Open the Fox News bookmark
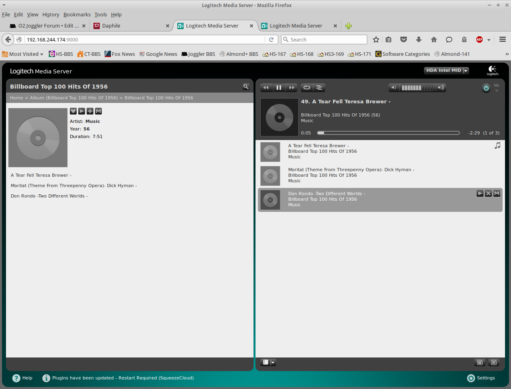This screenshot has height=389, width=511. click(x=120, y=54)
